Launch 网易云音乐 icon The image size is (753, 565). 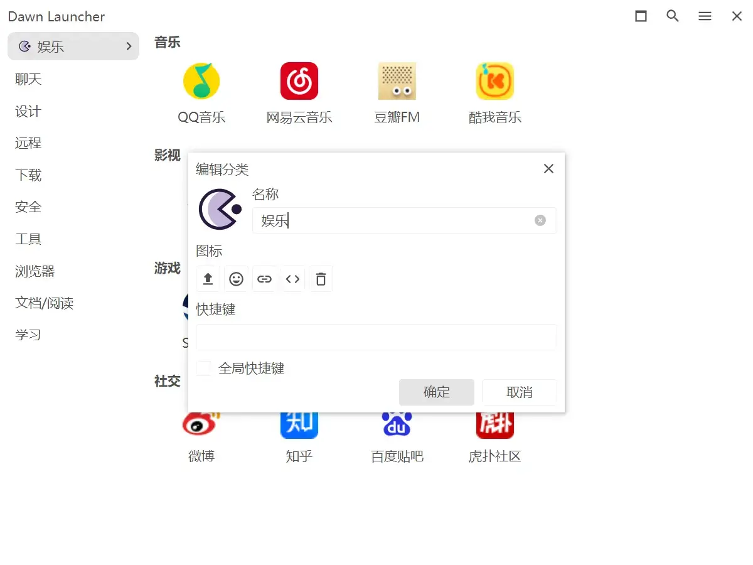coord(299,81)
